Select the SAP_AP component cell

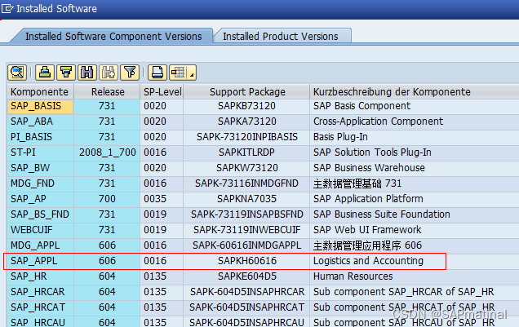tap(40, 199)
